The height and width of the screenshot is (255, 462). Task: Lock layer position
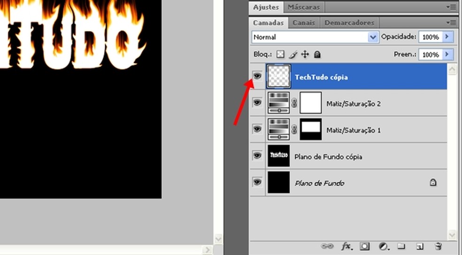pos(305,54)
